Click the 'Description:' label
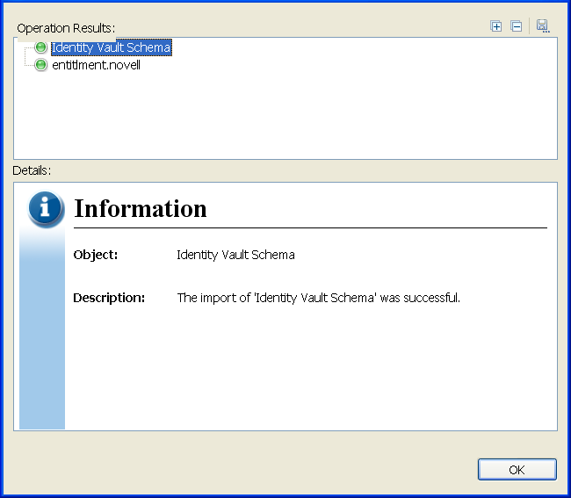Image resolution: width=571 pixels, height=498 pixels. click(109, 298)
